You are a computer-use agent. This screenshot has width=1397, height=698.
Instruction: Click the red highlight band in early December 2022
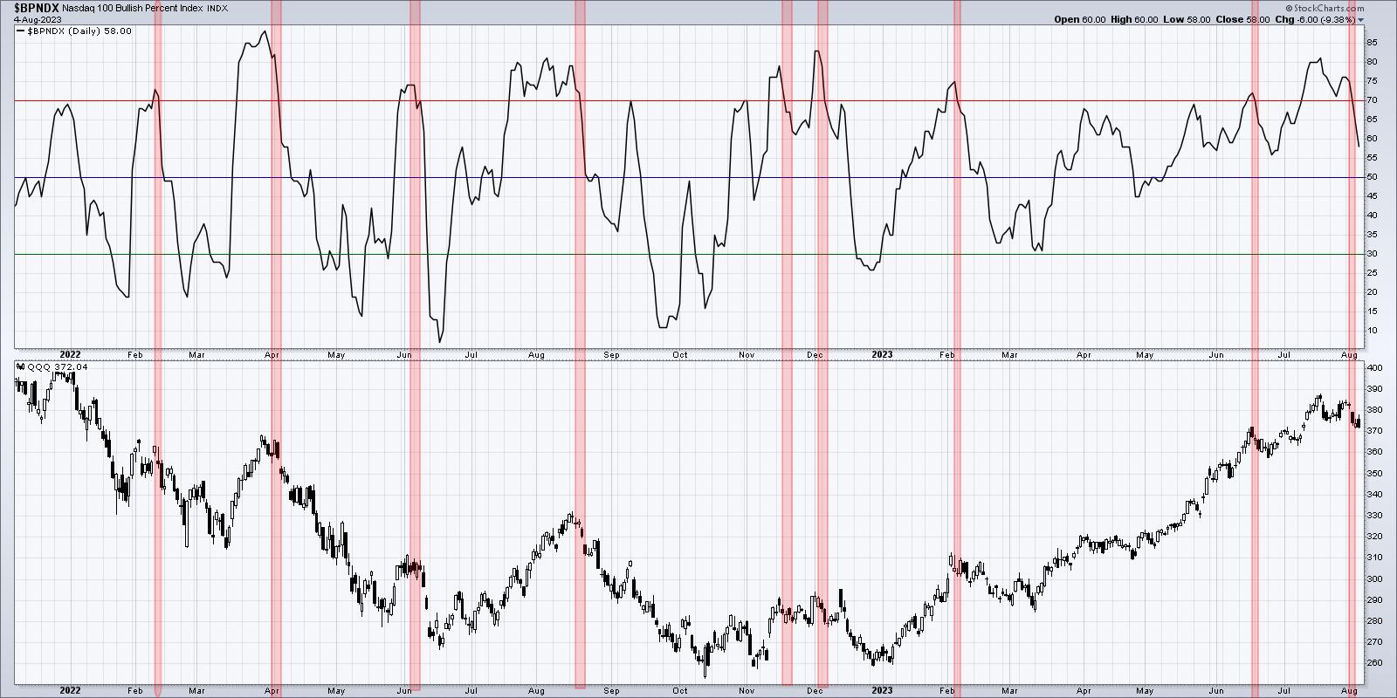pos(822,345)
